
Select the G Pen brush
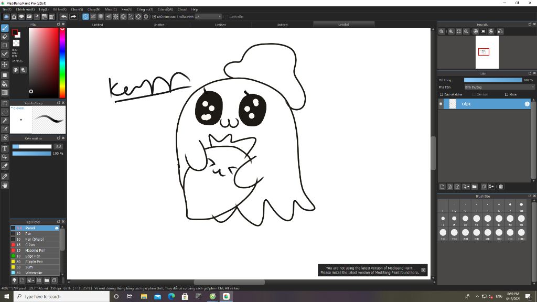pos(35,245)
